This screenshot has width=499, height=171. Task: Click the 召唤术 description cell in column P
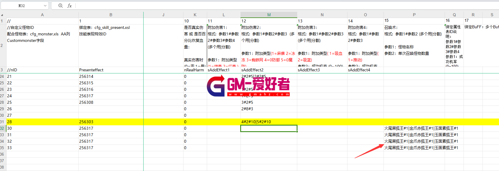[x=414, y=45]
